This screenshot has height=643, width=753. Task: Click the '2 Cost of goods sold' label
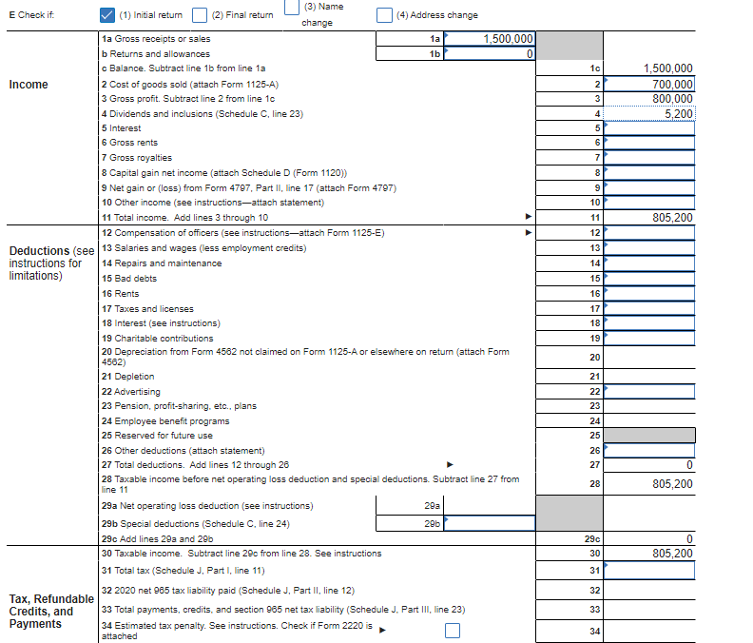[x=190, y=85]
